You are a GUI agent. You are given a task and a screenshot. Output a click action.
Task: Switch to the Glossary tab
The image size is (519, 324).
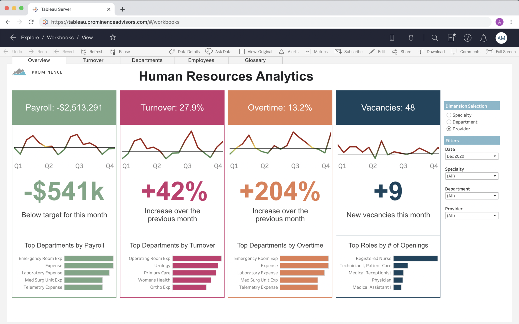(255, 60)
